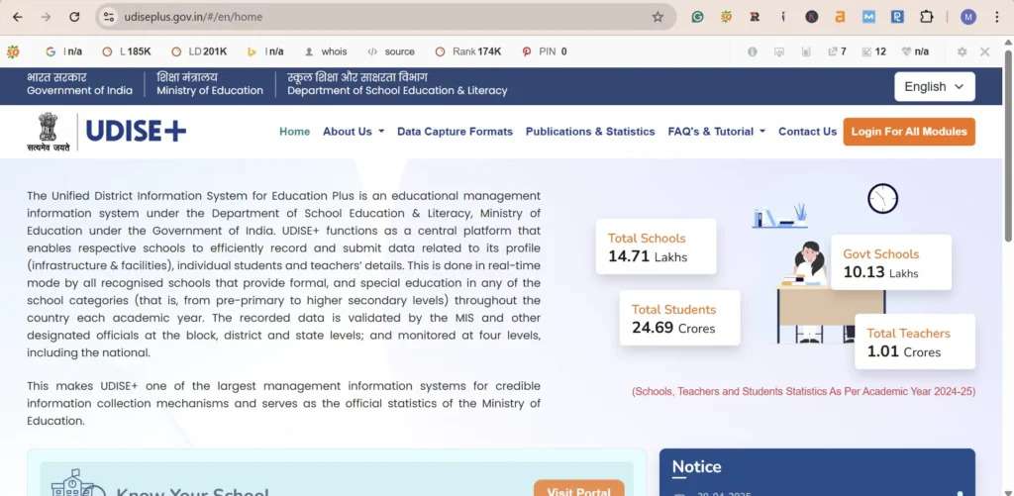
Task: Click the India national emblem icon
Action: (x=49, y=129)
